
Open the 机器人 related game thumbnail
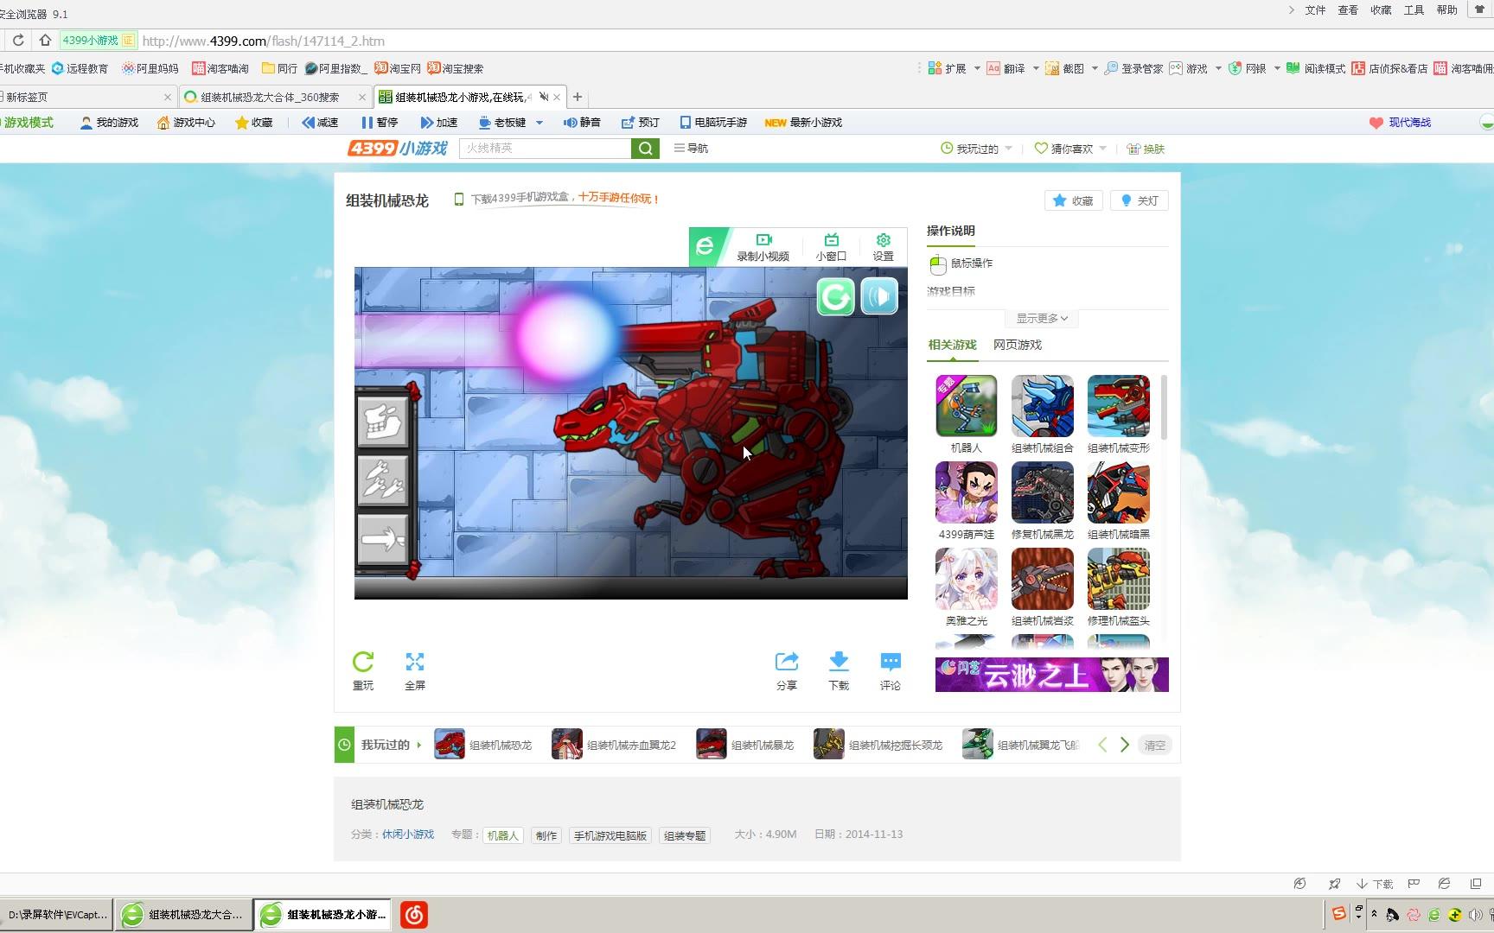pyautogui.click(x=967, y=406)
